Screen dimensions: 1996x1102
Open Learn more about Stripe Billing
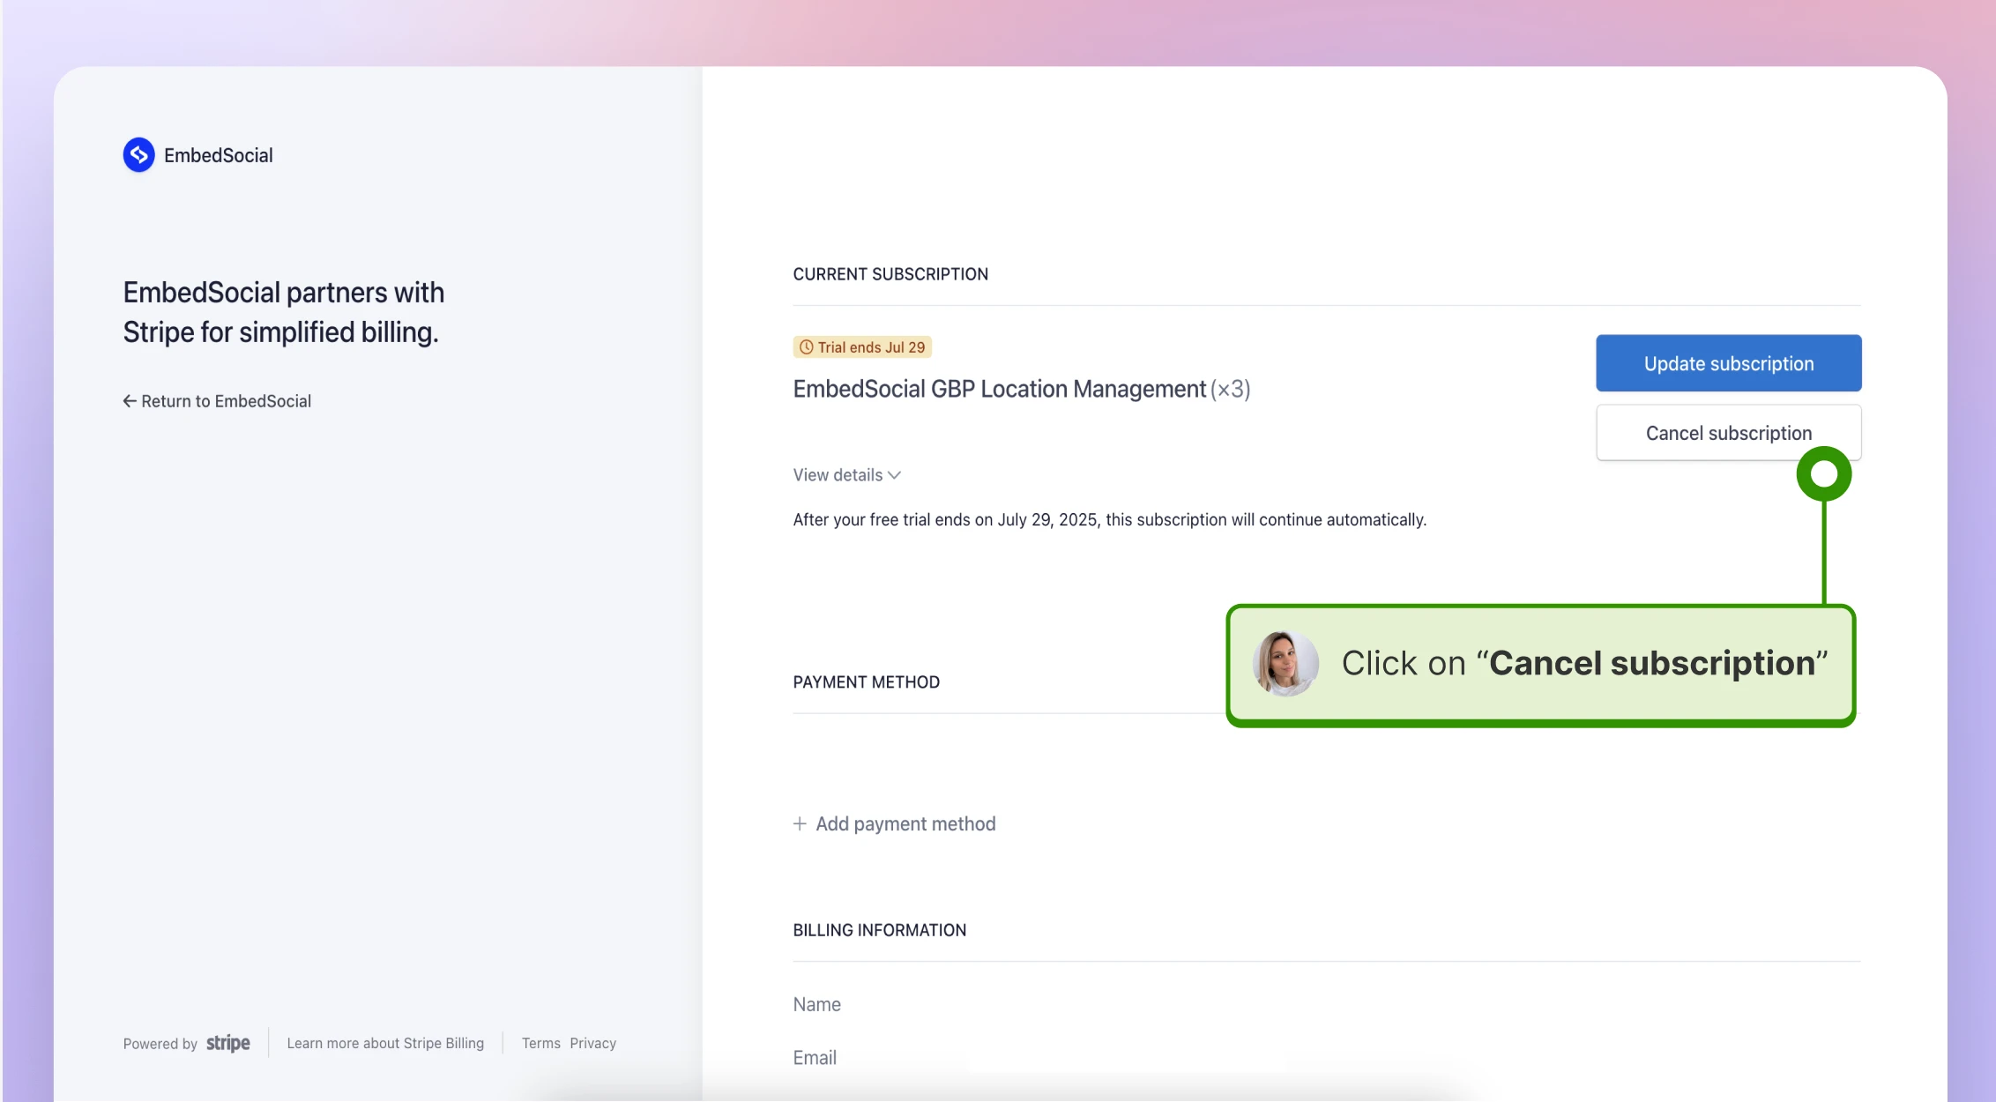point(385,1043)
